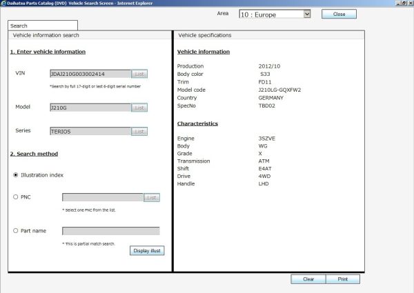This screenshot has width=414, height=293.
Task: Switch to the Search tab
Action: (43, 26)
